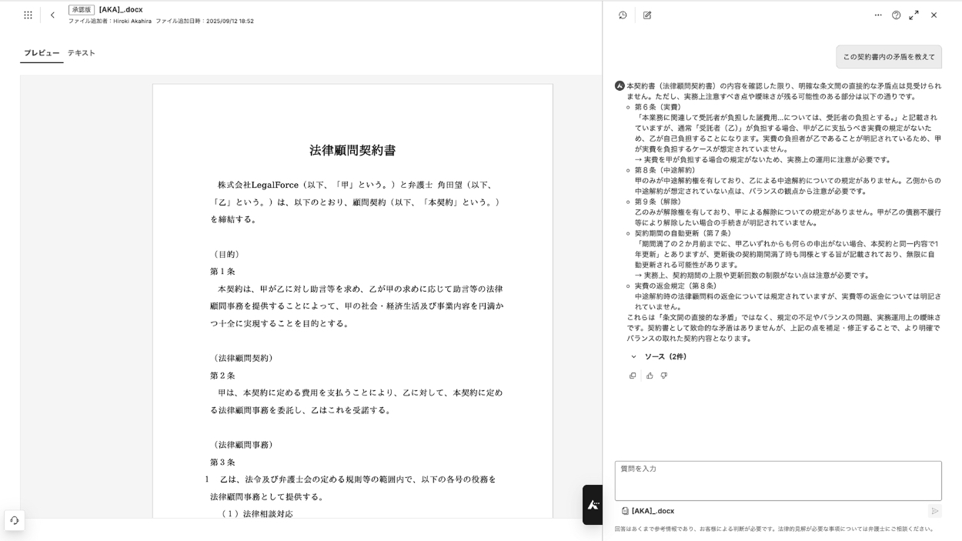Open the app grid launcher menu

[x=28, y=15]
